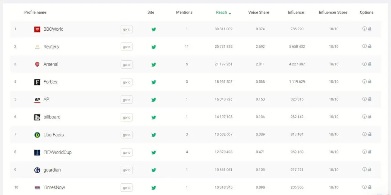Image resolution: width=391 pixels, height=195 pixels.
Task: Sort by the Profile name column header
Action: (35, 12)
